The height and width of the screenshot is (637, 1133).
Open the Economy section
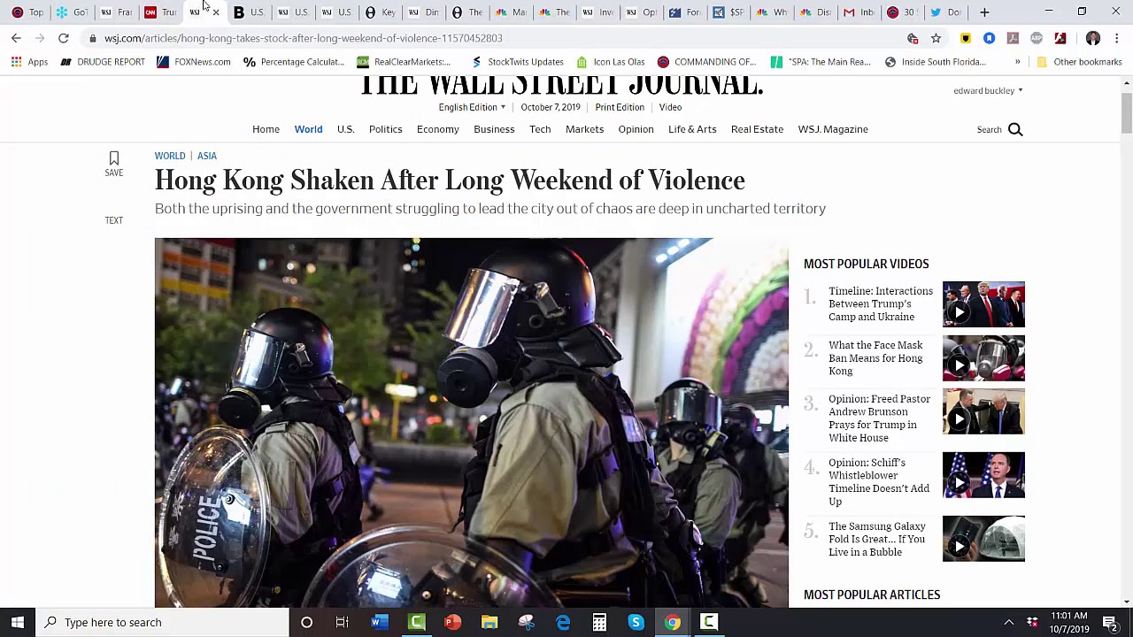[437, 129]
